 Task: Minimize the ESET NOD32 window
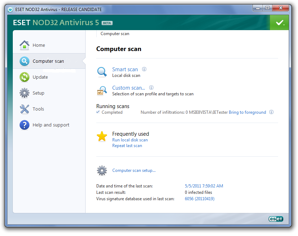point(258,8)
